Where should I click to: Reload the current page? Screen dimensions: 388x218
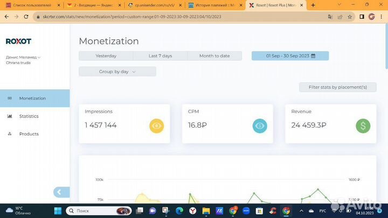pyautogui.click(x=26, y=17)
